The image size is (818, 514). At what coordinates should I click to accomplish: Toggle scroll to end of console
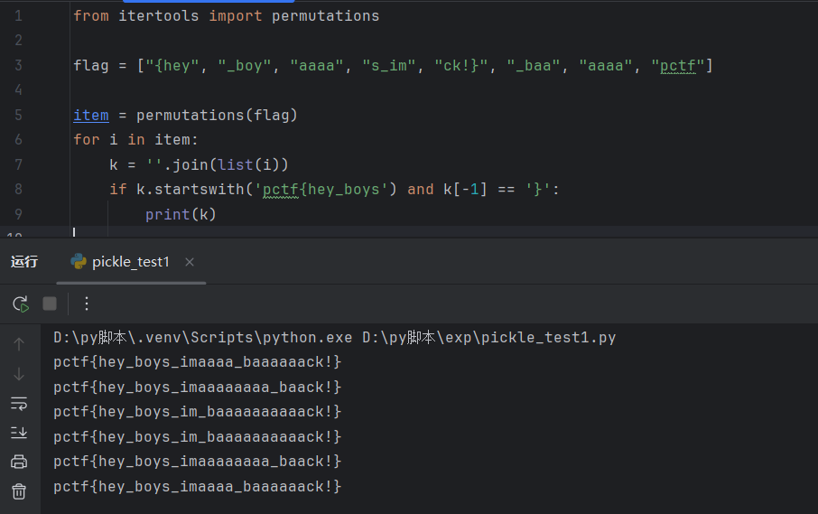coord(19,433)
